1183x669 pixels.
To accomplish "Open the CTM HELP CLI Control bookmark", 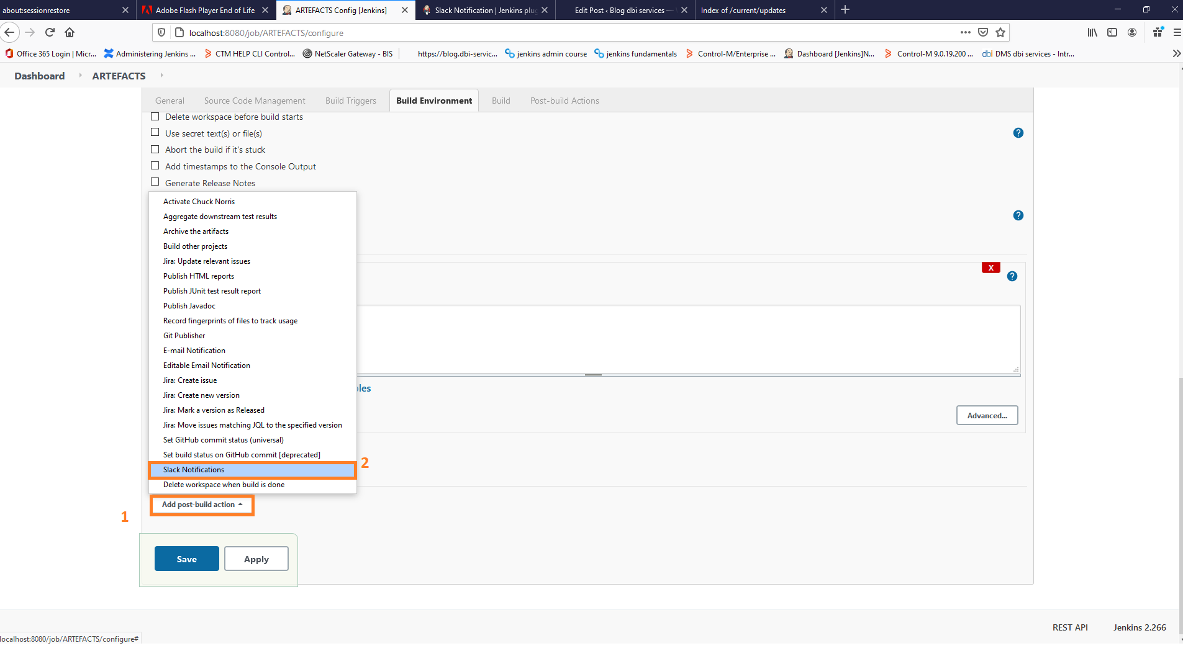I will 250,54.
